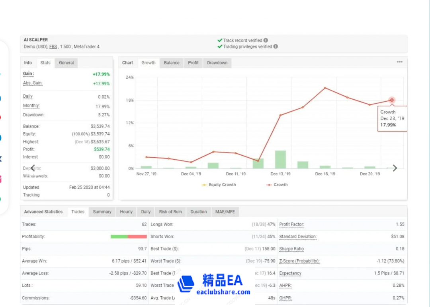Screen dimensions: 430x307
Task: Click the Dec 23 growth data point marker
Action: pyautogui.click(x=392, y=100)
